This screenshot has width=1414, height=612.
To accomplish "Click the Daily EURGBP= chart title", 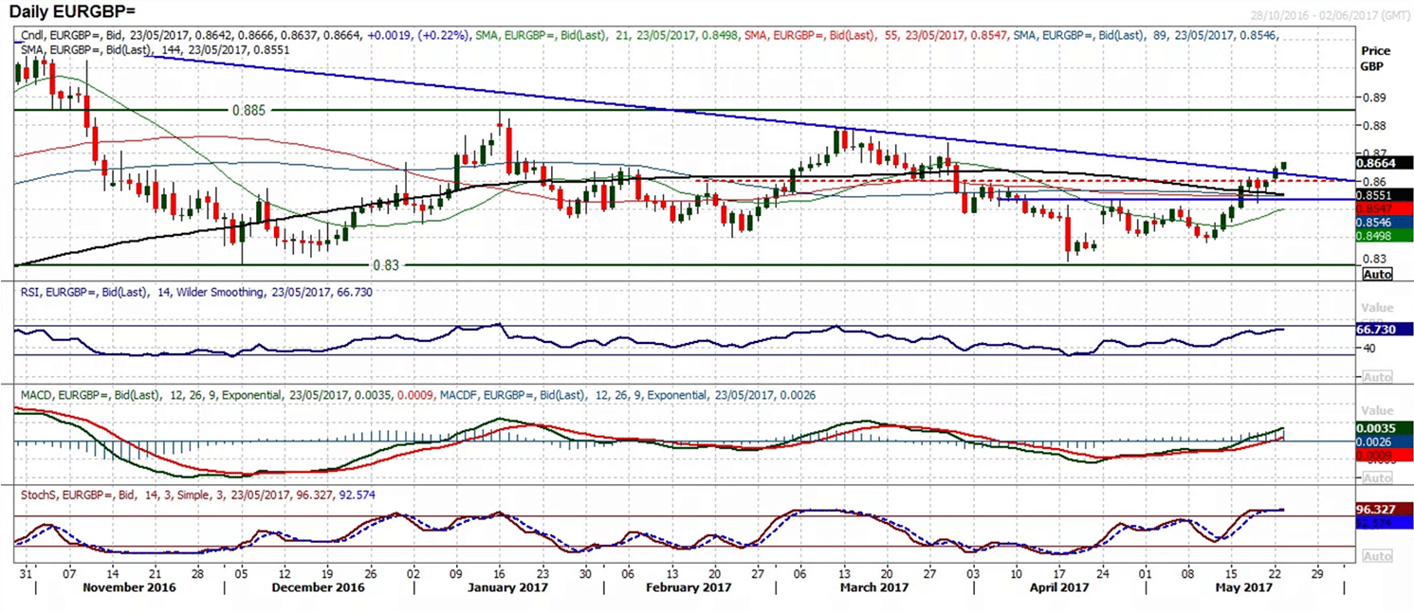I will 71,11.
